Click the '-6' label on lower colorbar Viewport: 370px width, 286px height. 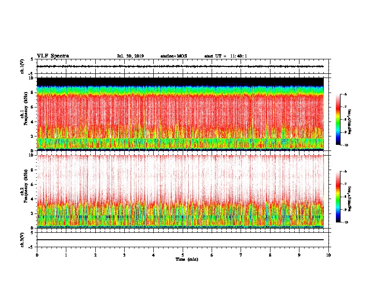(x=345, y=172)
